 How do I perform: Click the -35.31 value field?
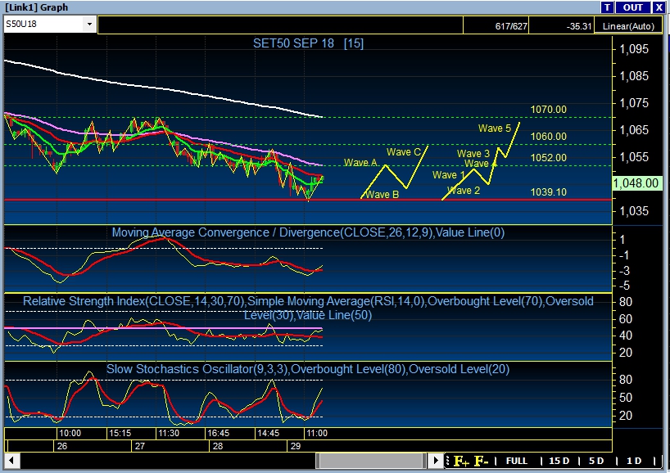(561, 26)
